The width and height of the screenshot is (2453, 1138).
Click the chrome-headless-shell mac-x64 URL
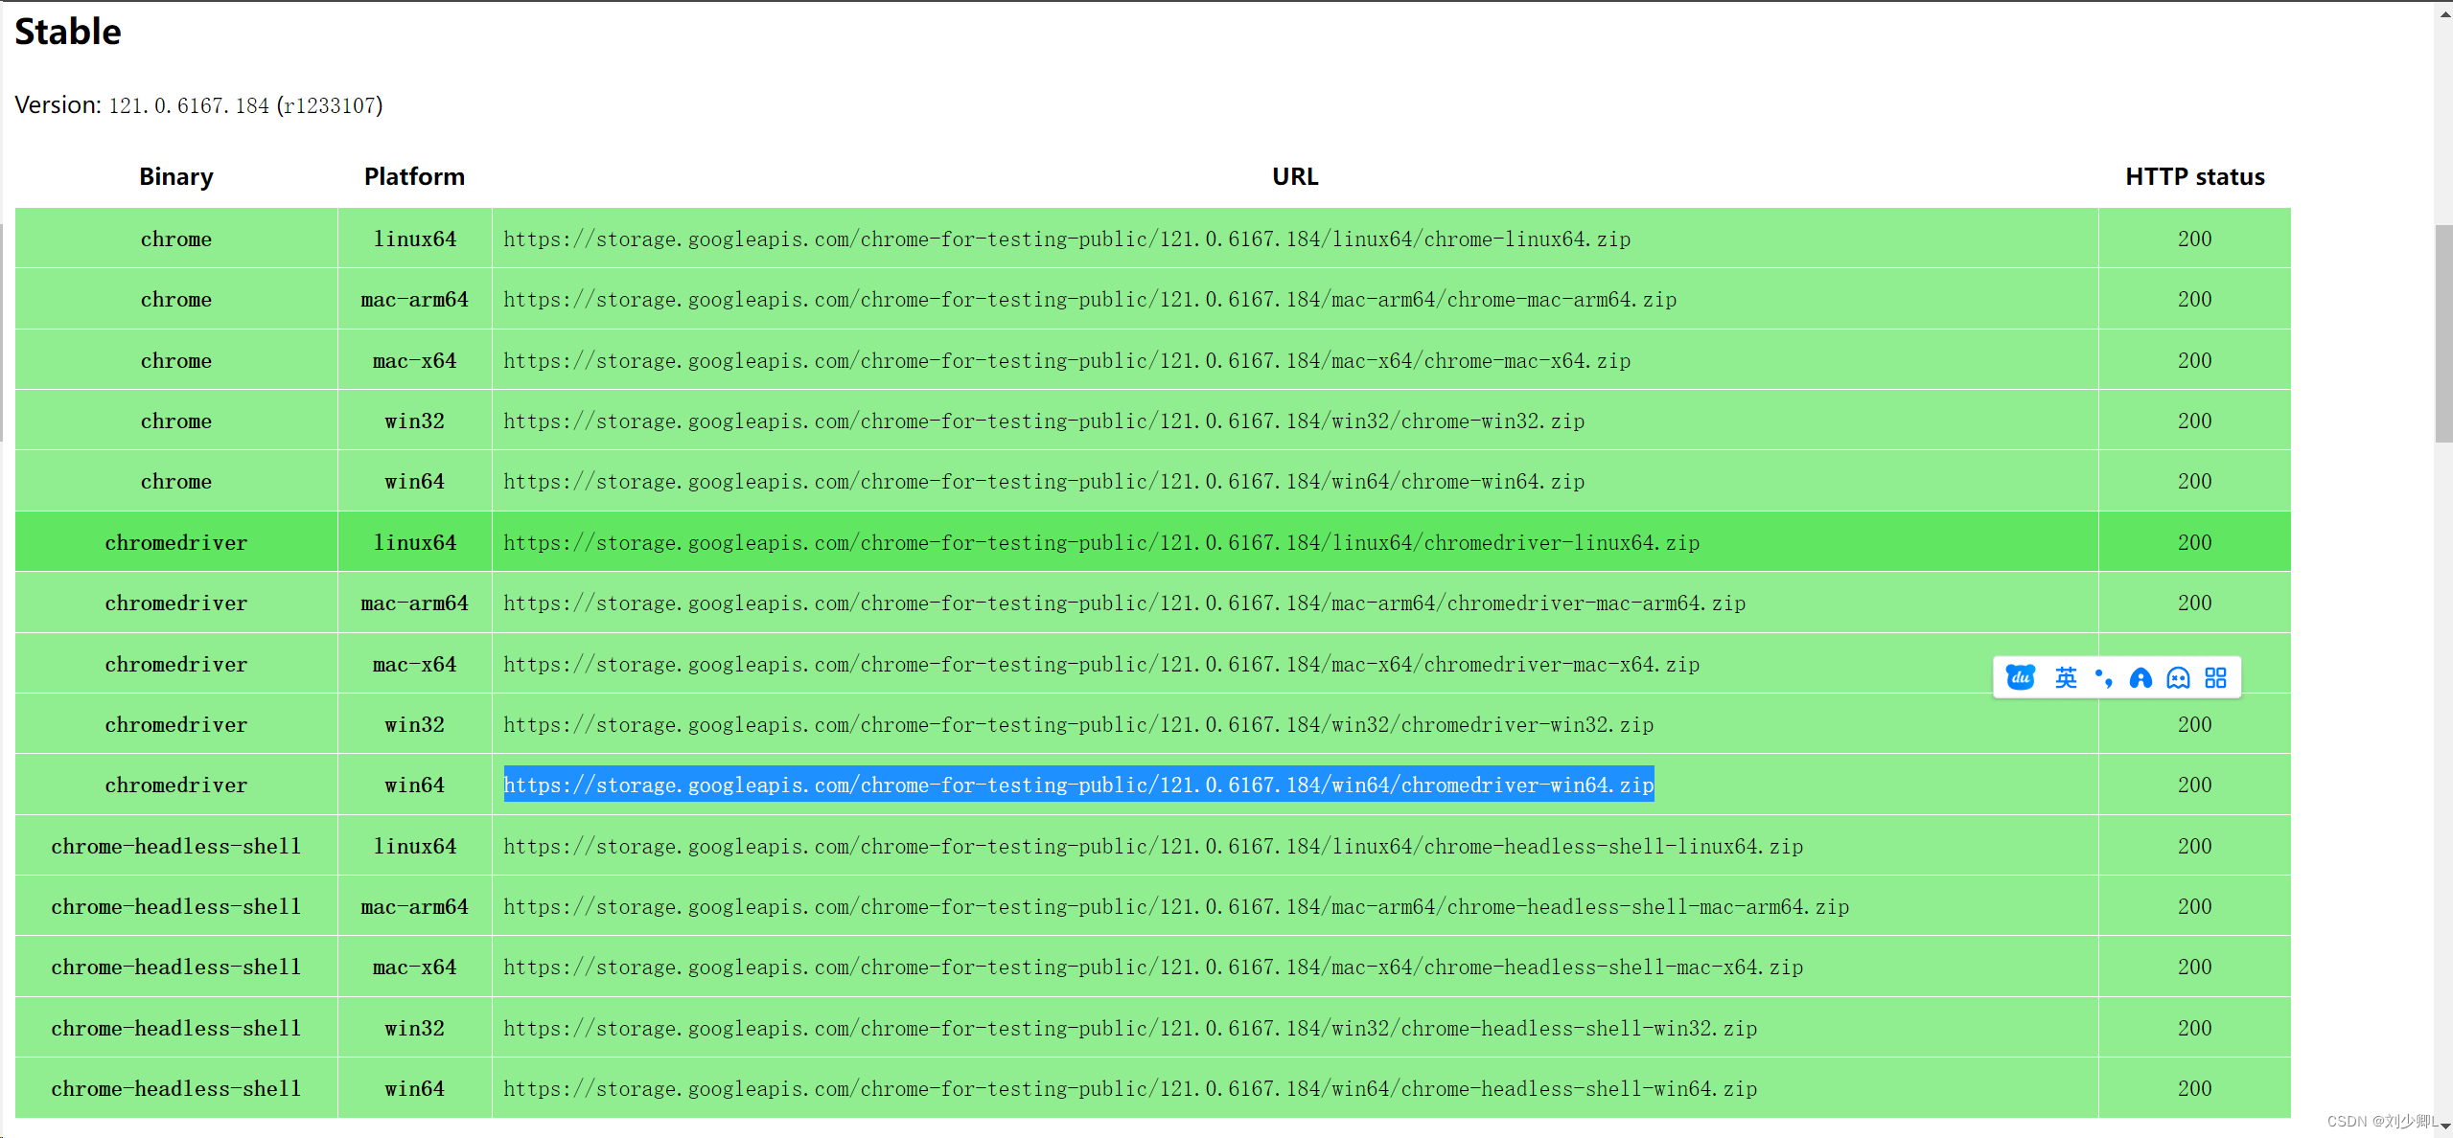pyautogui.click(x=1153, y=967)
